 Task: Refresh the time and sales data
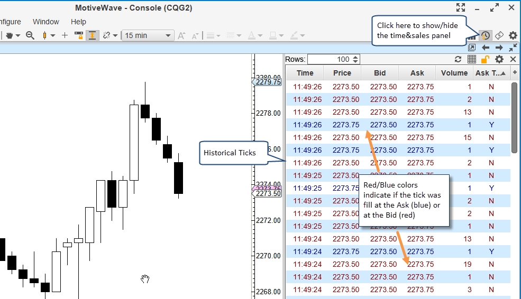click(x=459, y=59)
